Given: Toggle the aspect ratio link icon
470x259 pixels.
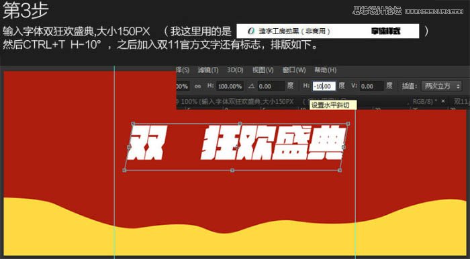Looking at the screenshot, I should 197,86.
